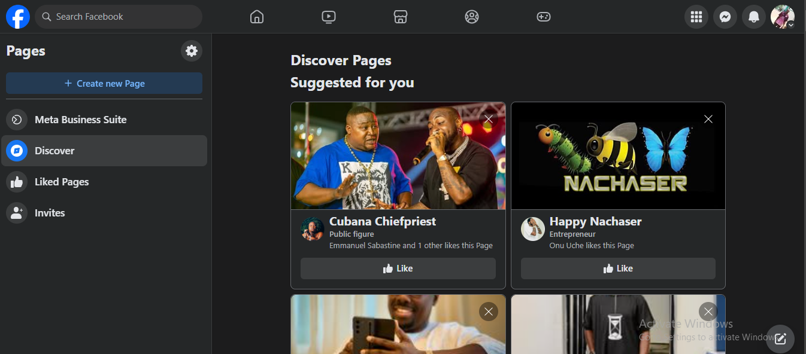806x354 pixels.
Task: Open Liked Pages
Action: [x=104, y=182]
